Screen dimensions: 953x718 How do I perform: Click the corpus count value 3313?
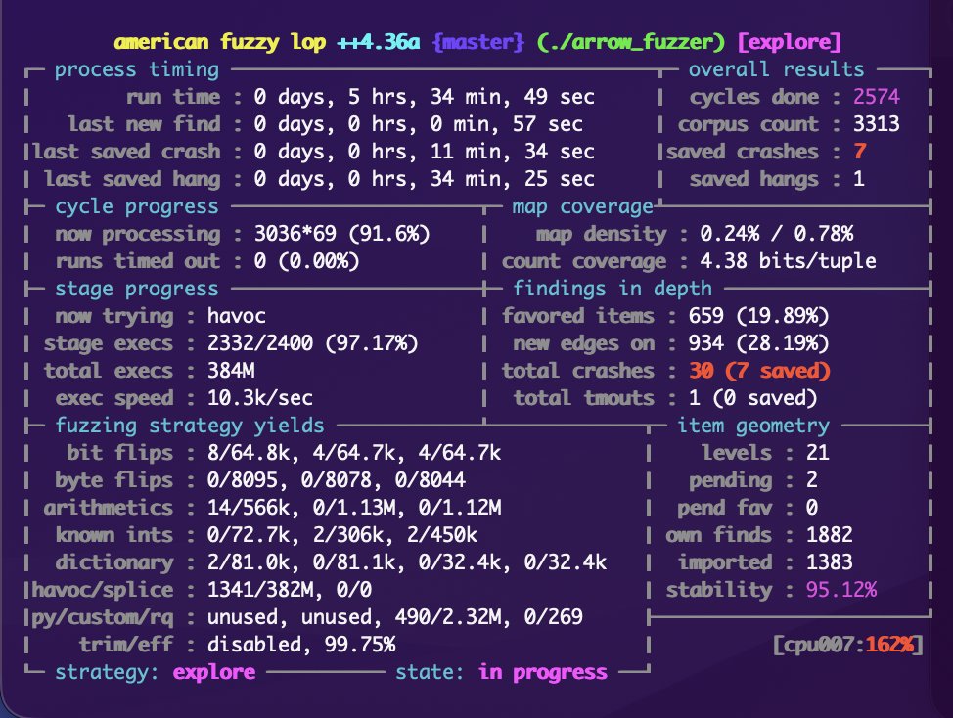point(877,124)
